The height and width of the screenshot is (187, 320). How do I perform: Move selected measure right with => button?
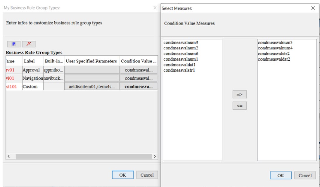point(239,95)
